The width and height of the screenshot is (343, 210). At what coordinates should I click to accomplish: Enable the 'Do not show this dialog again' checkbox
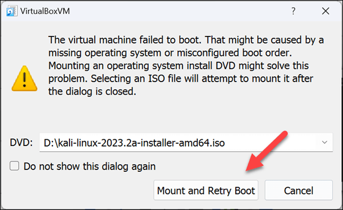14,166
